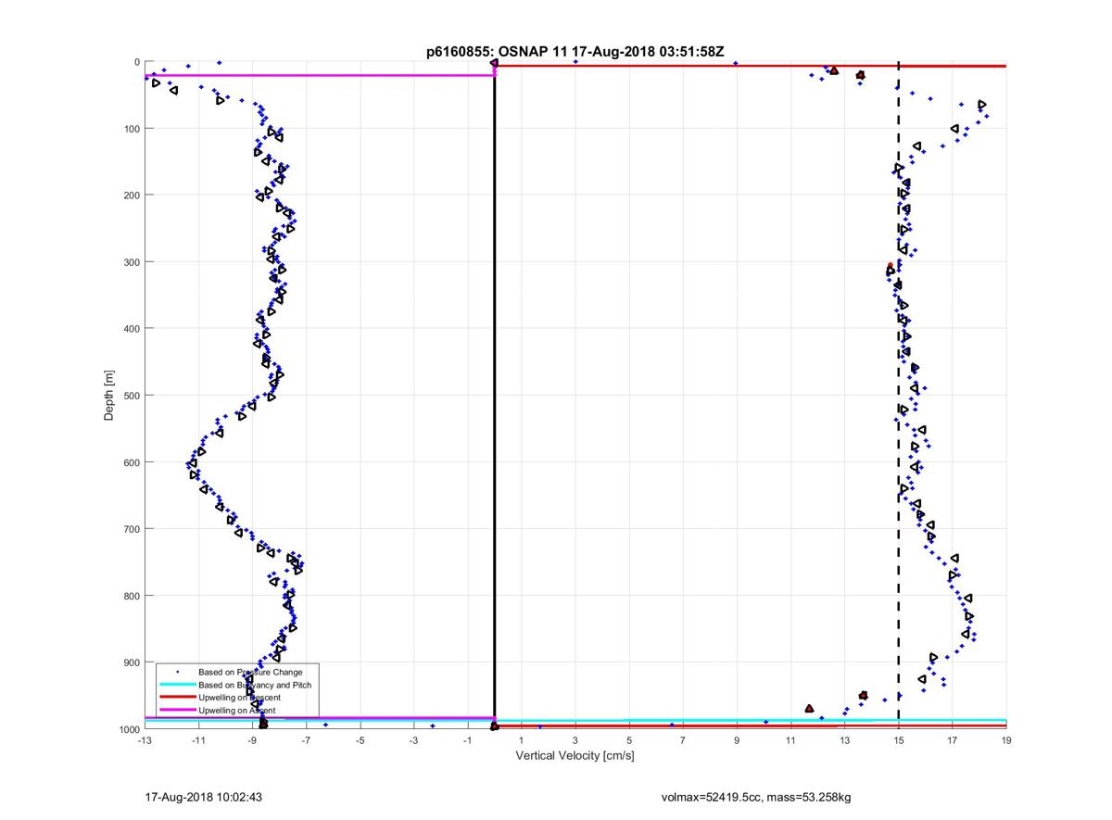Click x-axis tick label 17
This screenshot has height=820, width=1112.
952,740
